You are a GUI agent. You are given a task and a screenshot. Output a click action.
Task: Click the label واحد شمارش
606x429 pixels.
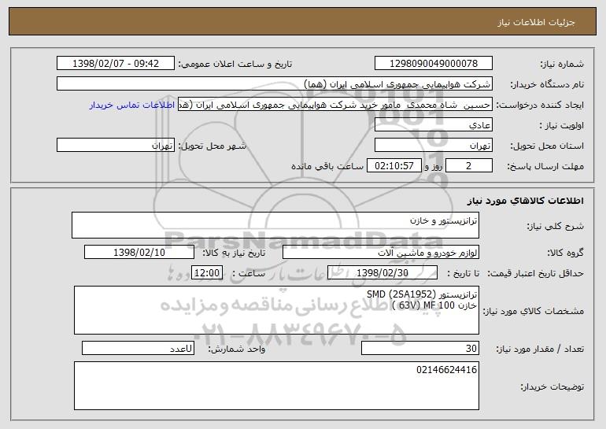pyautogui.click(x=237, y=349)
